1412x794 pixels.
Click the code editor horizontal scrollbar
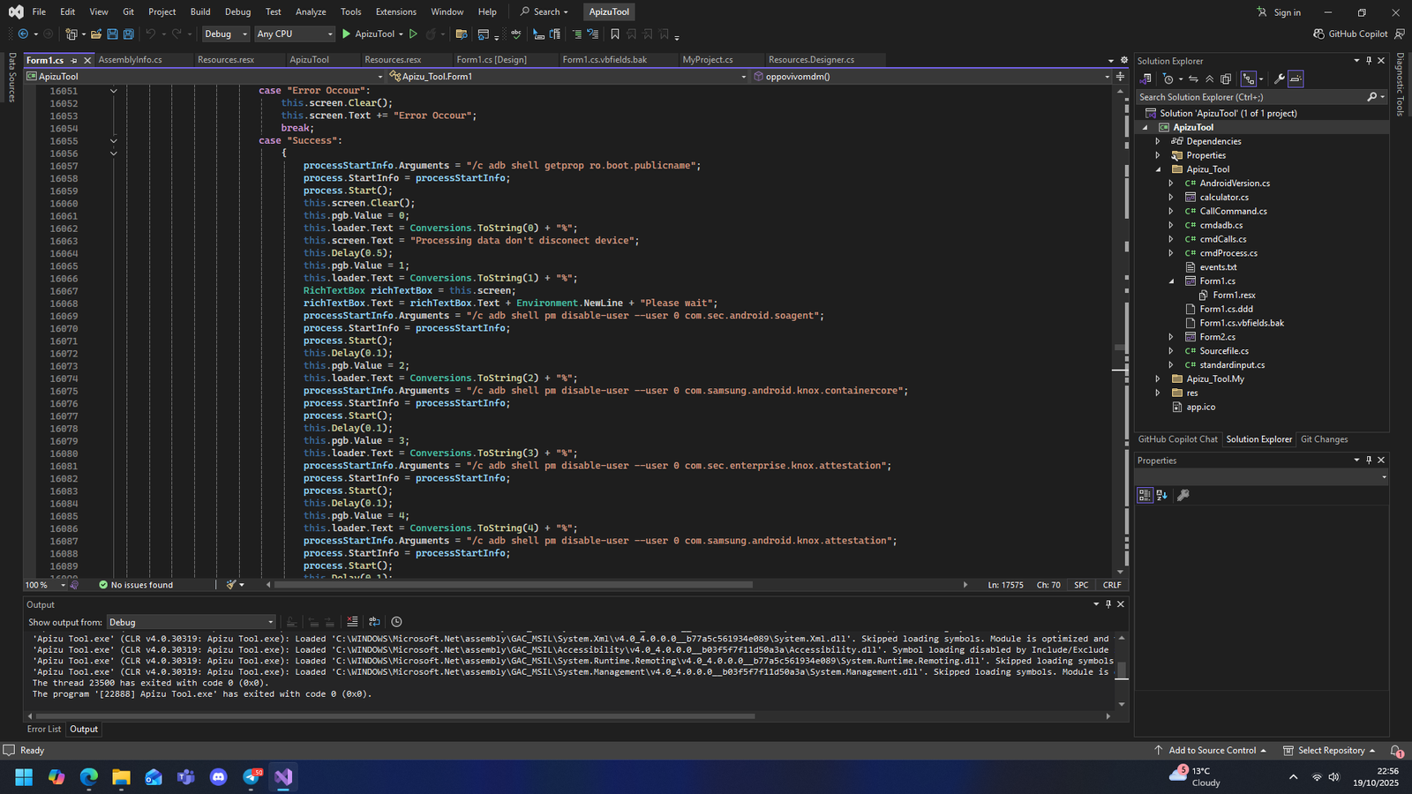(512, 585)
